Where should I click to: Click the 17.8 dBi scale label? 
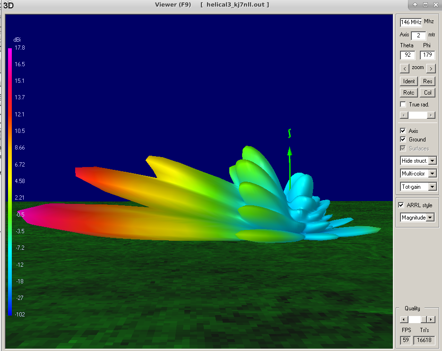coord(20,48)
